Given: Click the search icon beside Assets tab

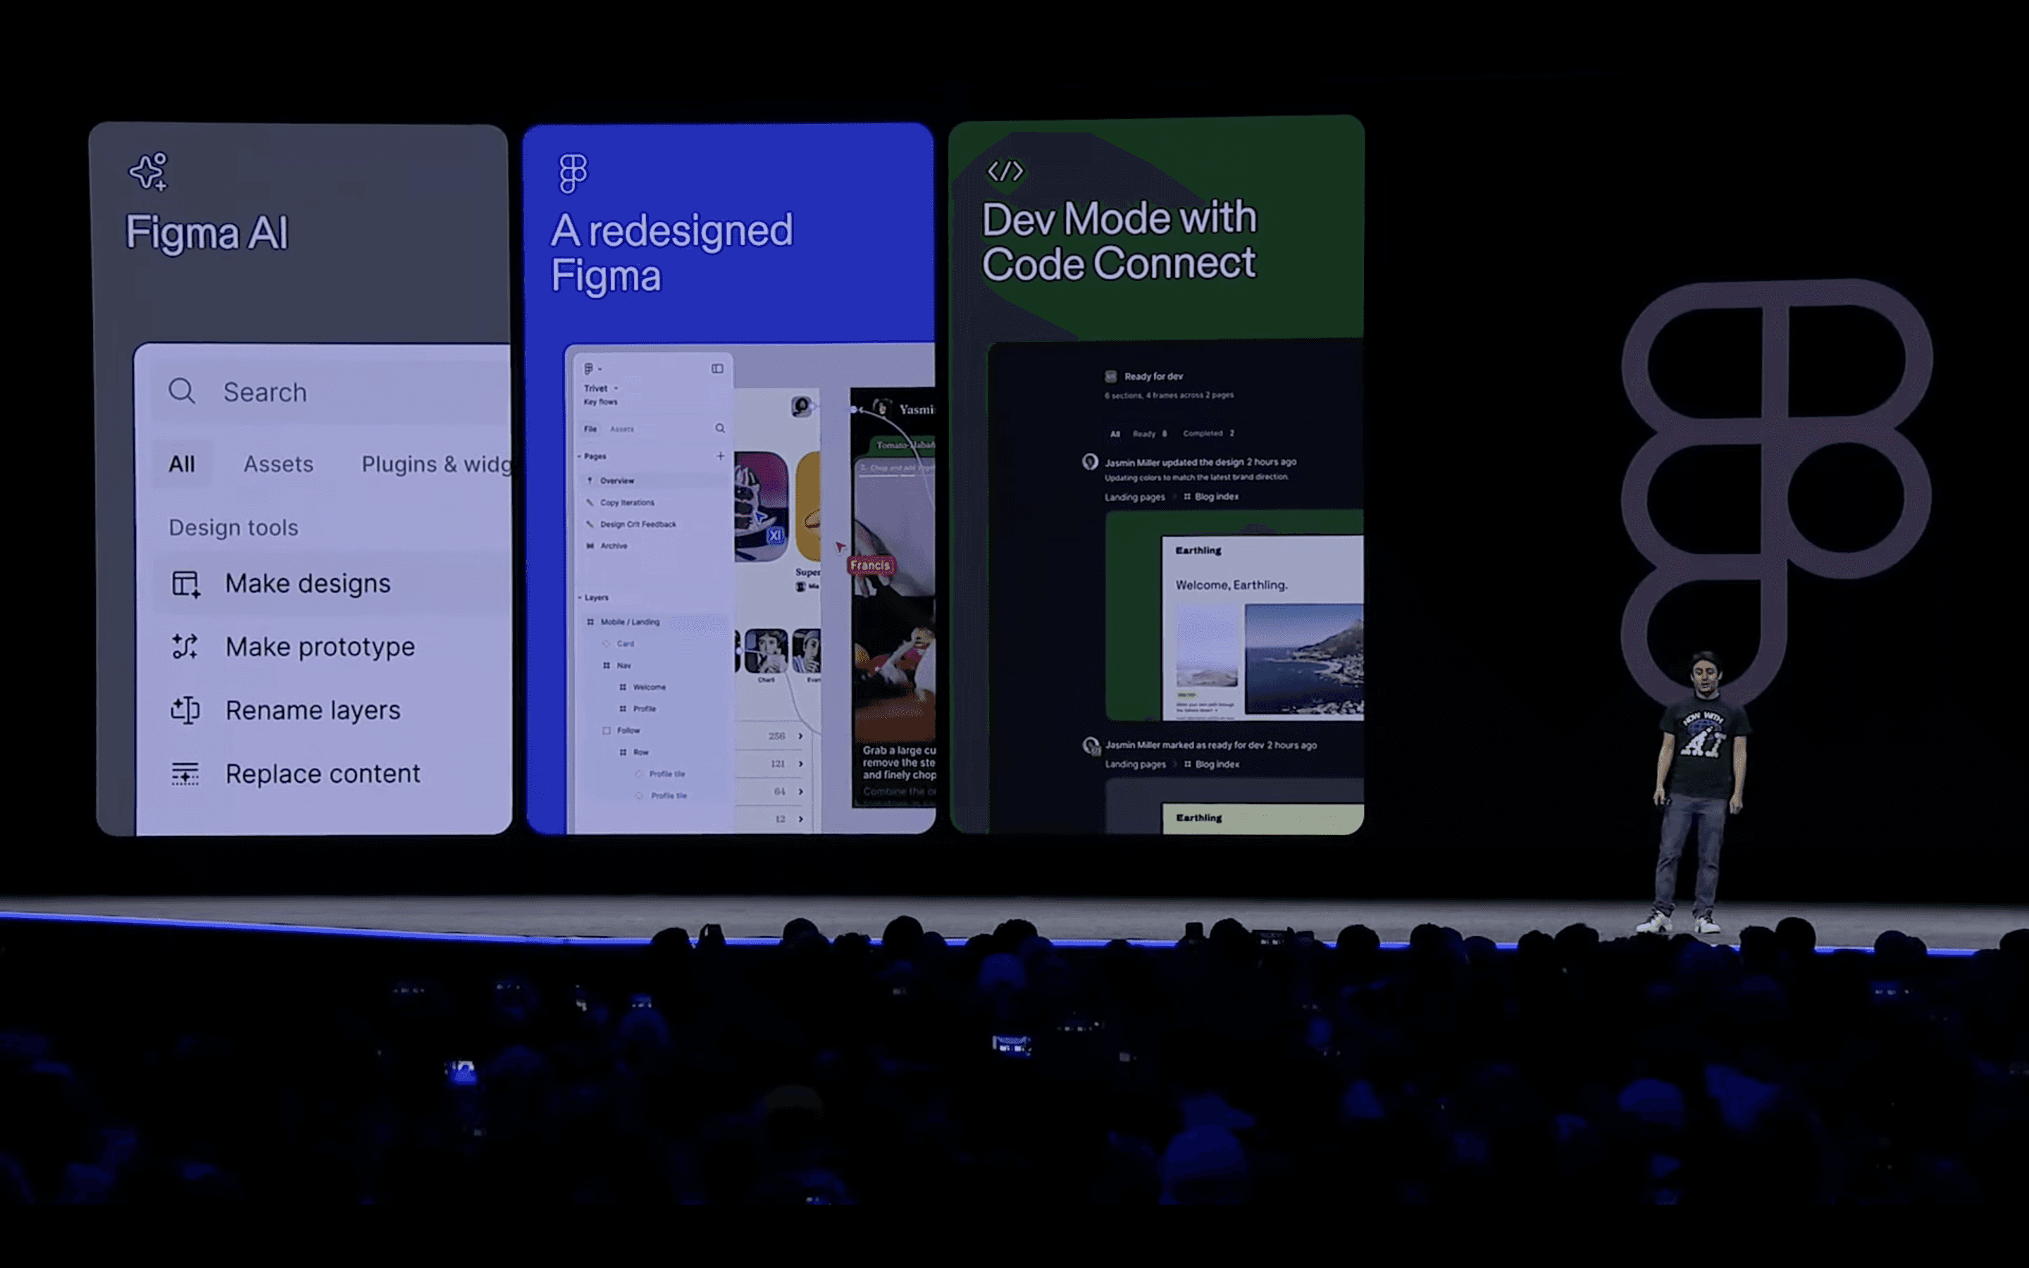Looking at the screenshot, I should coord(720,428).
